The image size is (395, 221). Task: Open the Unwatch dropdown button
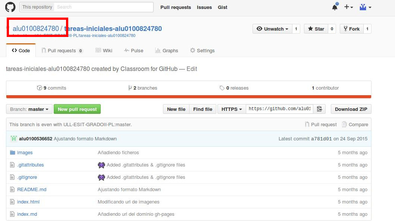tap(272, 29)
